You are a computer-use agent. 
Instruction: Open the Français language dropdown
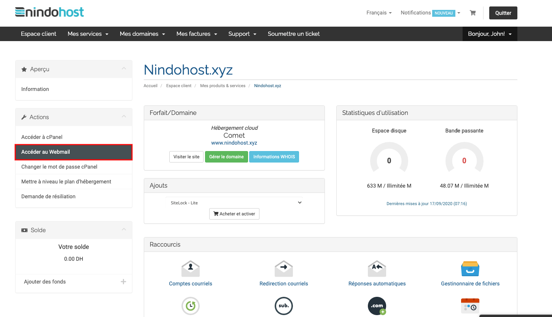(379, 13)
